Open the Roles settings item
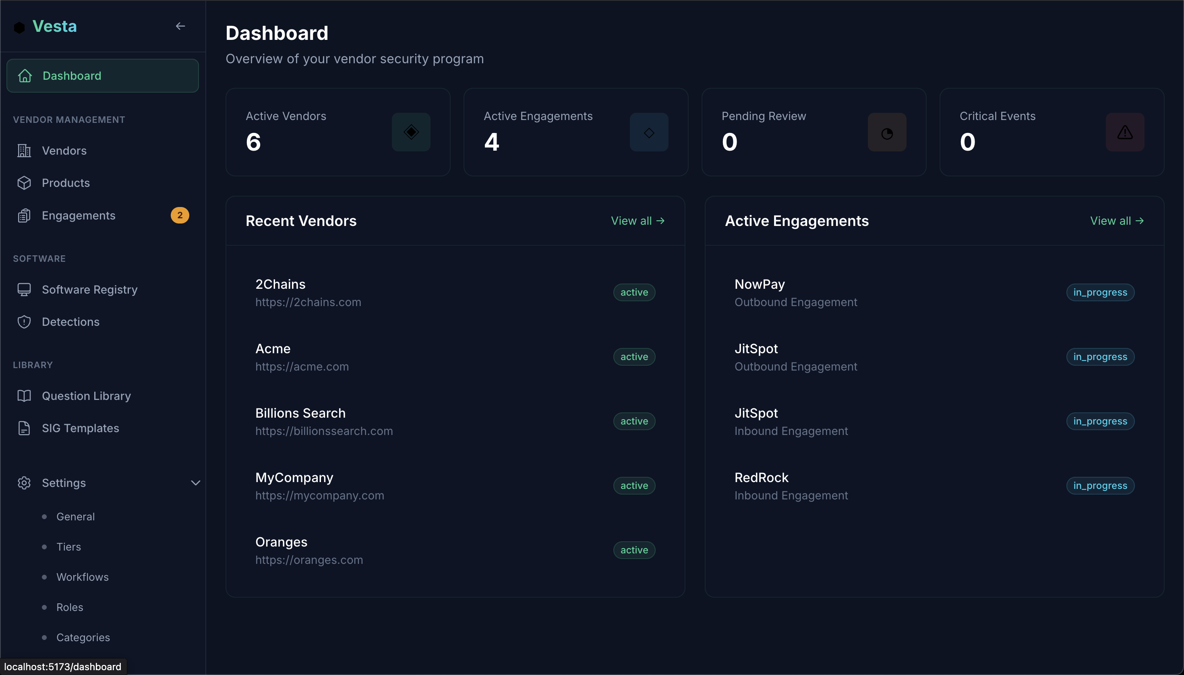The height and width of the screenshot is (675, 1184). tap(70, 607)
